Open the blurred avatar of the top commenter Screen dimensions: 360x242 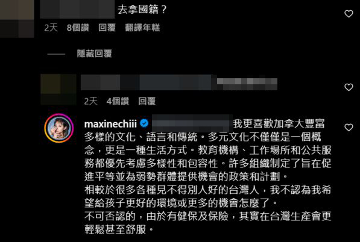[17, 19]
